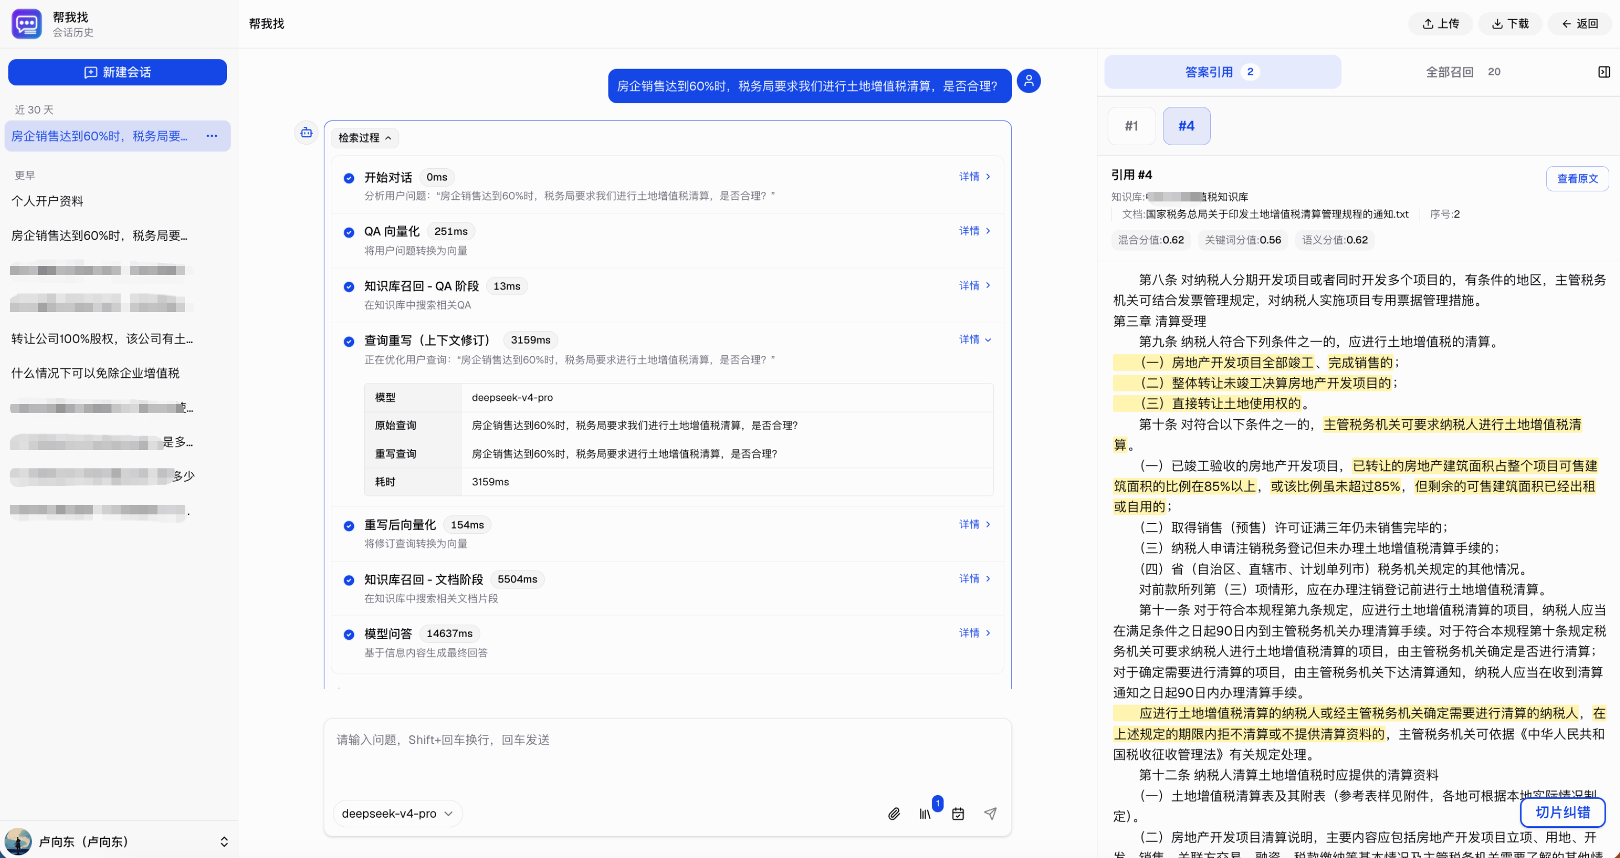
Task: Expand the account switcher arrows next to 卢向东
Action: pyautogui.click(x=224, y=842)
